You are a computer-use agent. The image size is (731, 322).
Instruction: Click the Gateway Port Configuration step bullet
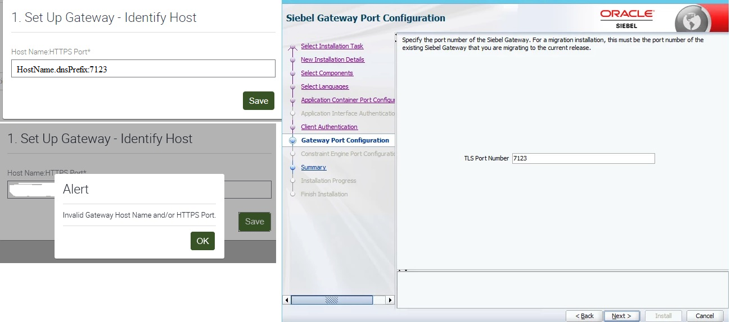tap(292, 140)
